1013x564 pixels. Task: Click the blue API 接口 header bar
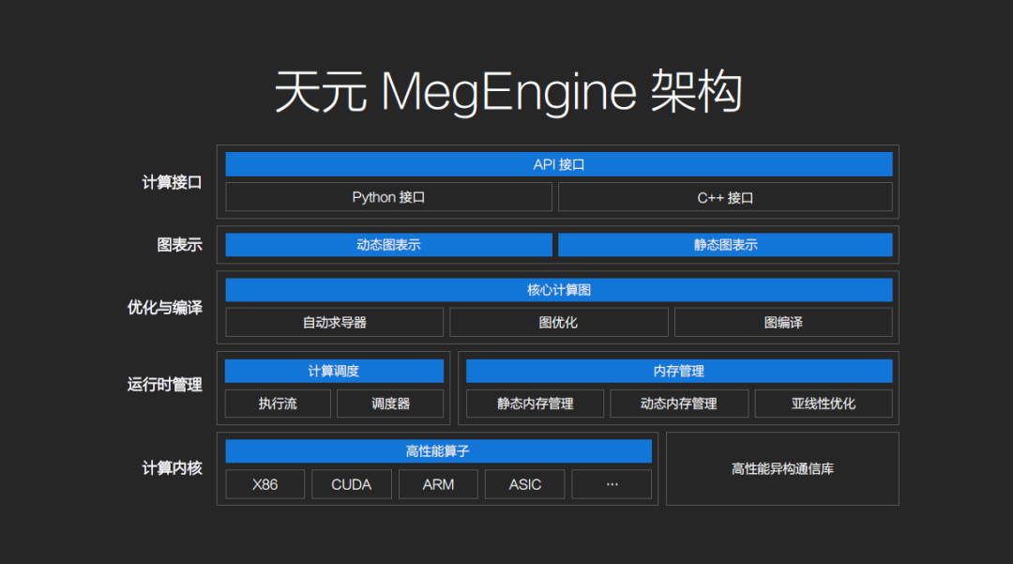pyautogui.click(x=558, y=164)
